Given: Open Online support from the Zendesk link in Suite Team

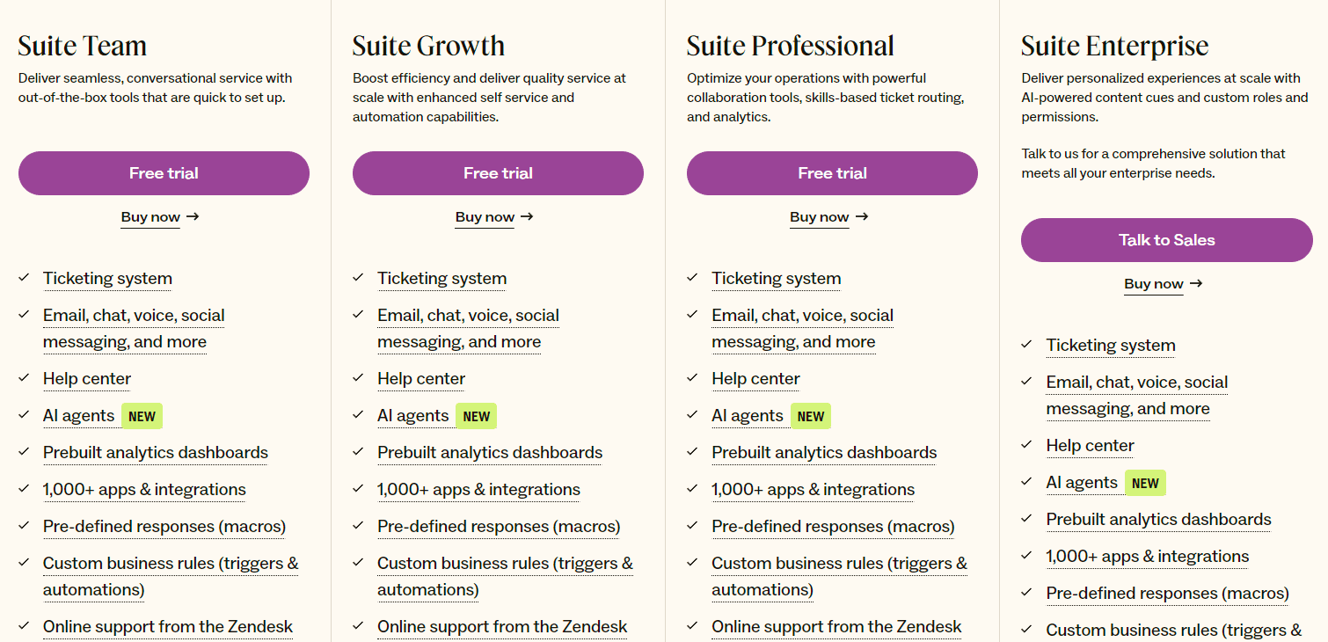Looking at the screenshot, I should coord(167,626).
